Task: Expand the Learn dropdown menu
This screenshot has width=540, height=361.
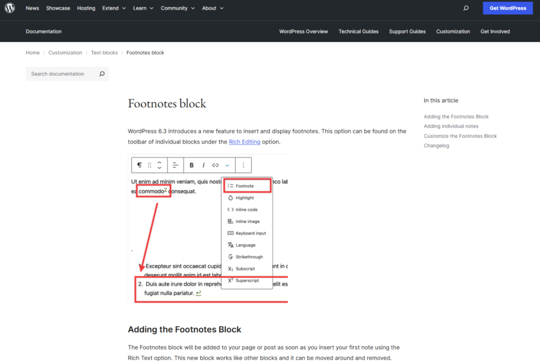Action: click(x=143, y=8)
